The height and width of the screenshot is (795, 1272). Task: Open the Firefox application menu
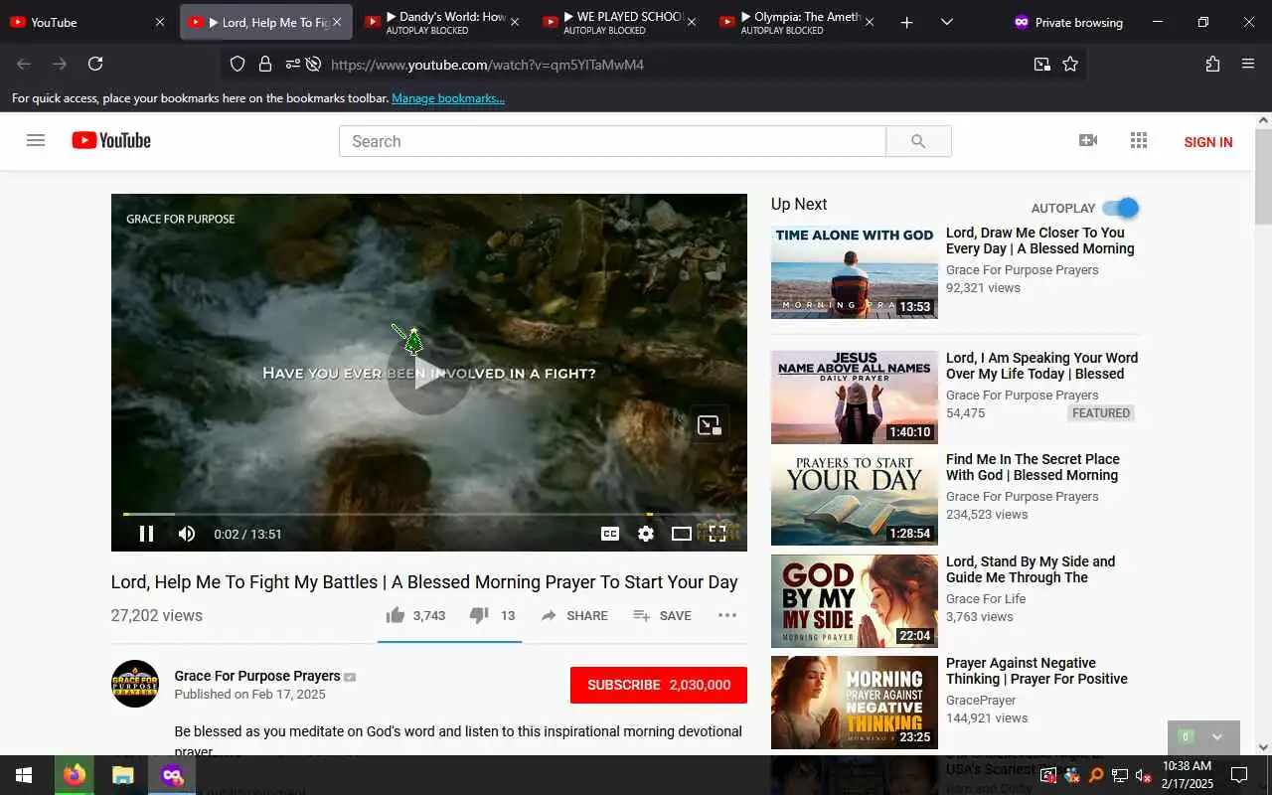coord(1248,64)
